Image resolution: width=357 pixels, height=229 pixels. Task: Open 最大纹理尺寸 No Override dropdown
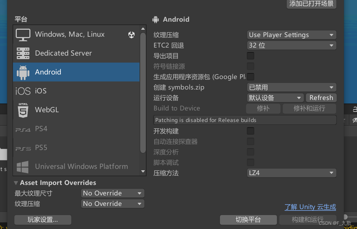pos(113,193)
